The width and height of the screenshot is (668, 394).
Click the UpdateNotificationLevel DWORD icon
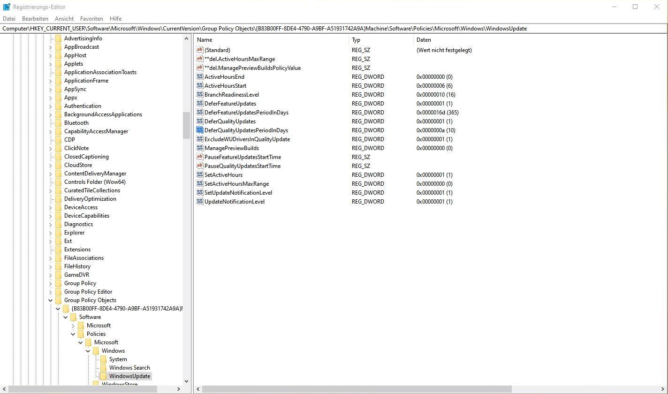(200, 201)
